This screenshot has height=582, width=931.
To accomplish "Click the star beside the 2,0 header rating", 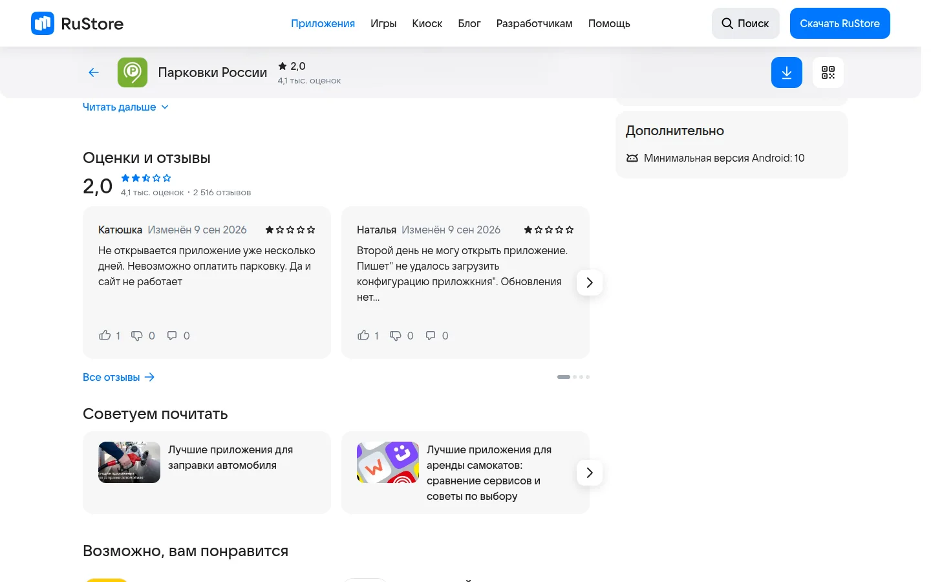I will (283, 66).
